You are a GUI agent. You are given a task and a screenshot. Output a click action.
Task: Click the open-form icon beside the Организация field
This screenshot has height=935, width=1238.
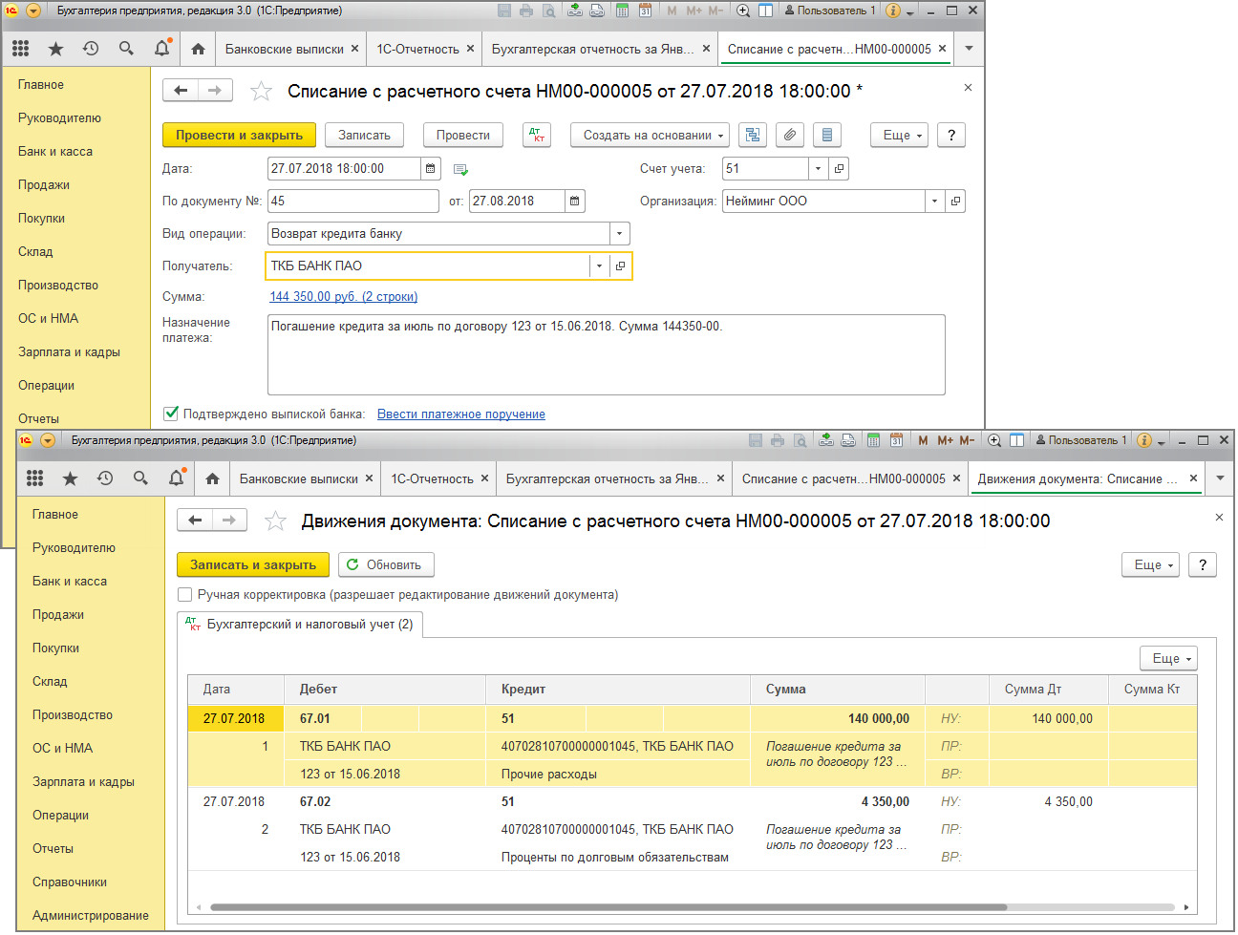point(954,202)
